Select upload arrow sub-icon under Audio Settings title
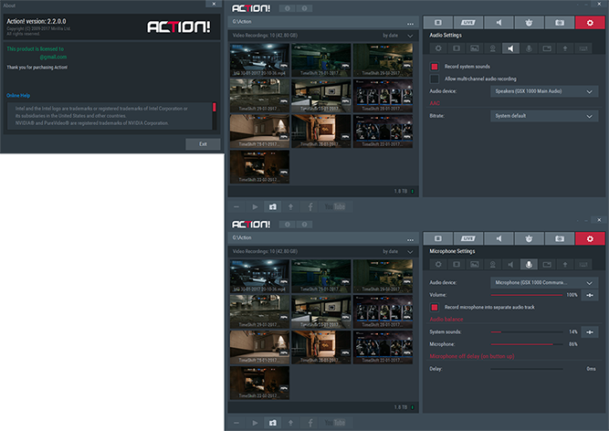Screen dimensions: 609x431 565,48
